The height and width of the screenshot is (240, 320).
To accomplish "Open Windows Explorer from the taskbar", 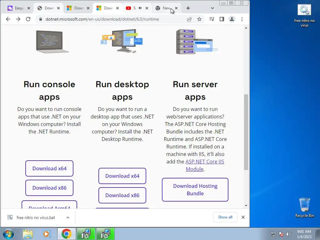I will tap(28, 234).
